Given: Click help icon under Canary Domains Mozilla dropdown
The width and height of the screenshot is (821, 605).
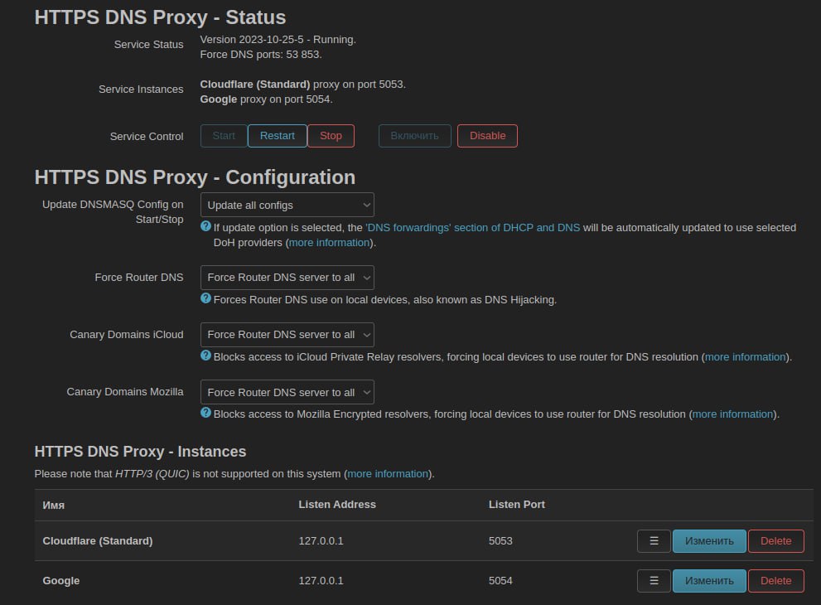Looking at the screenshot, I should pos(205,413).
